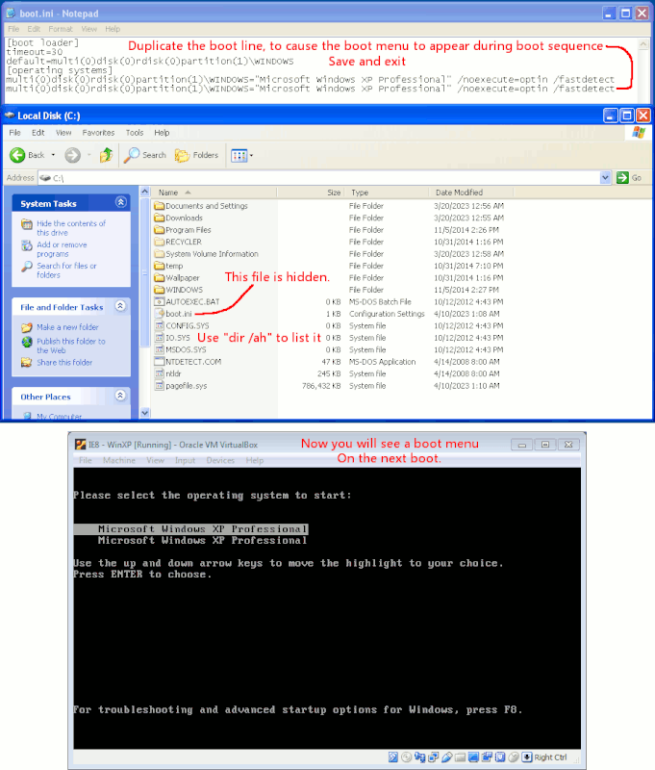The image size is (655, 770).
Task: Open Format menu in Notepad
Action: [x=61, y=29]
